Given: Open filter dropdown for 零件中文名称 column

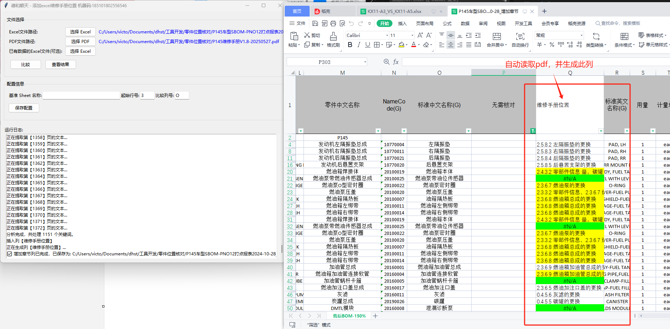Looking at the screenshot, I should 378,131.
